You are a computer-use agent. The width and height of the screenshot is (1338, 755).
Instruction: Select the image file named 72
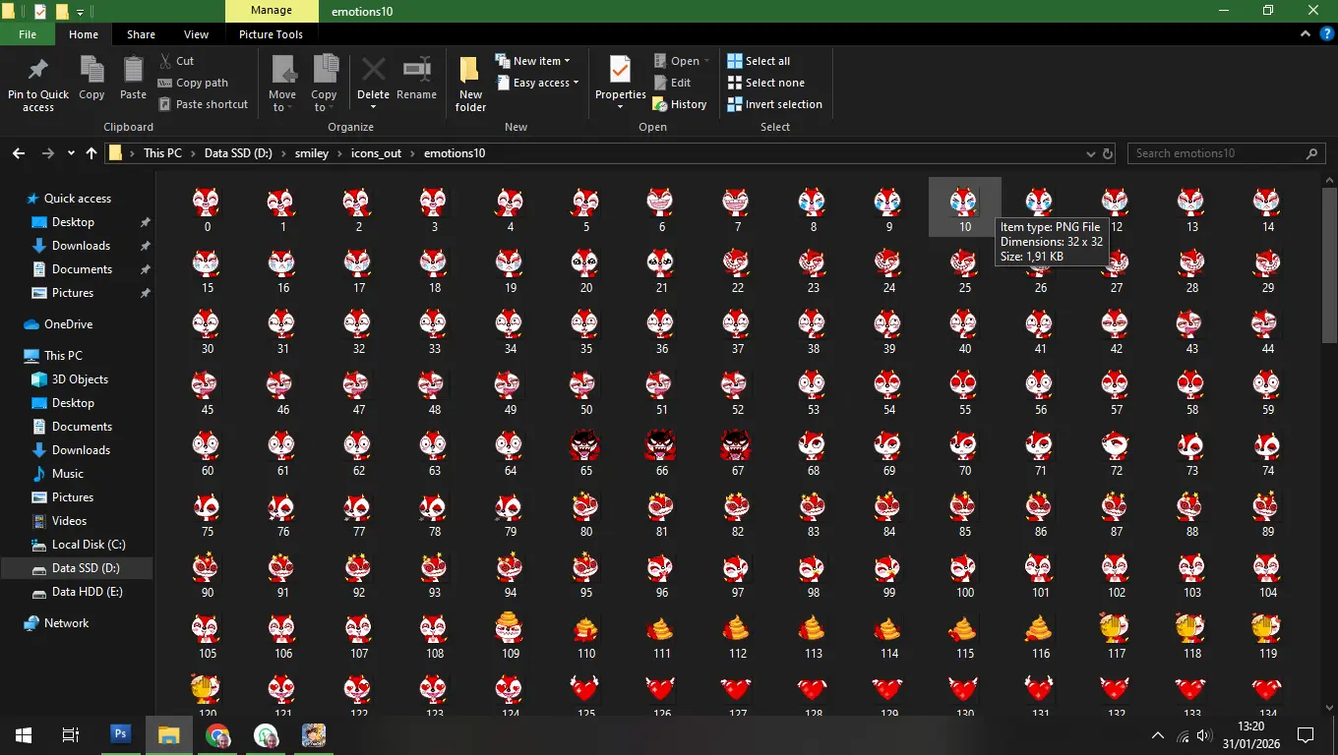(x=1117, y=452)
